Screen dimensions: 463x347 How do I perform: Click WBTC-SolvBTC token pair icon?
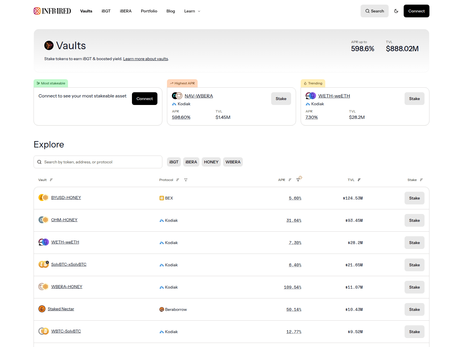pyautogui.click(x=44, y=331)
